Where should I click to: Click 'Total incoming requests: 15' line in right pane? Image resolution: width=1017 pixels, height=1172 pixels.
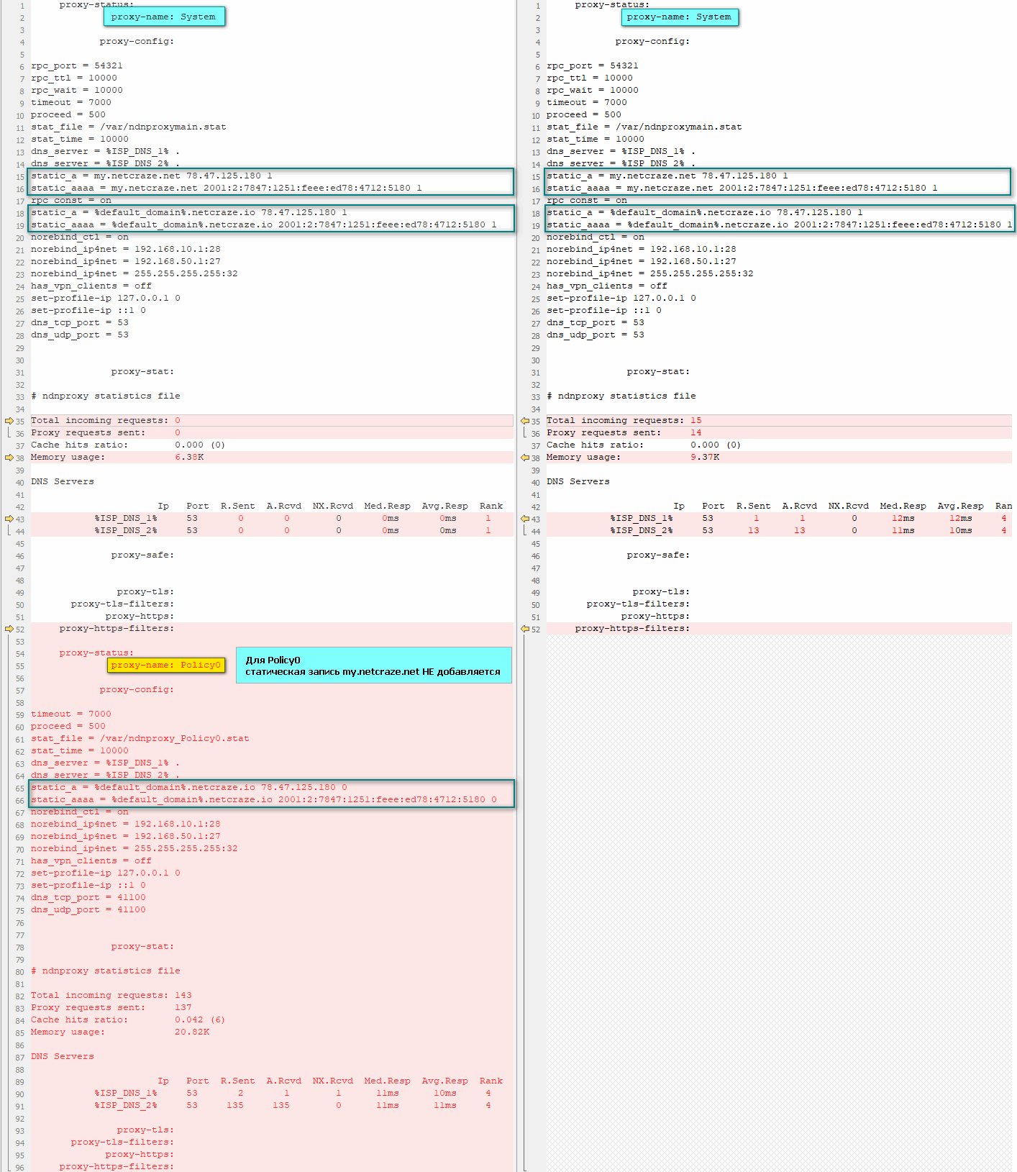tap(624, 420)
